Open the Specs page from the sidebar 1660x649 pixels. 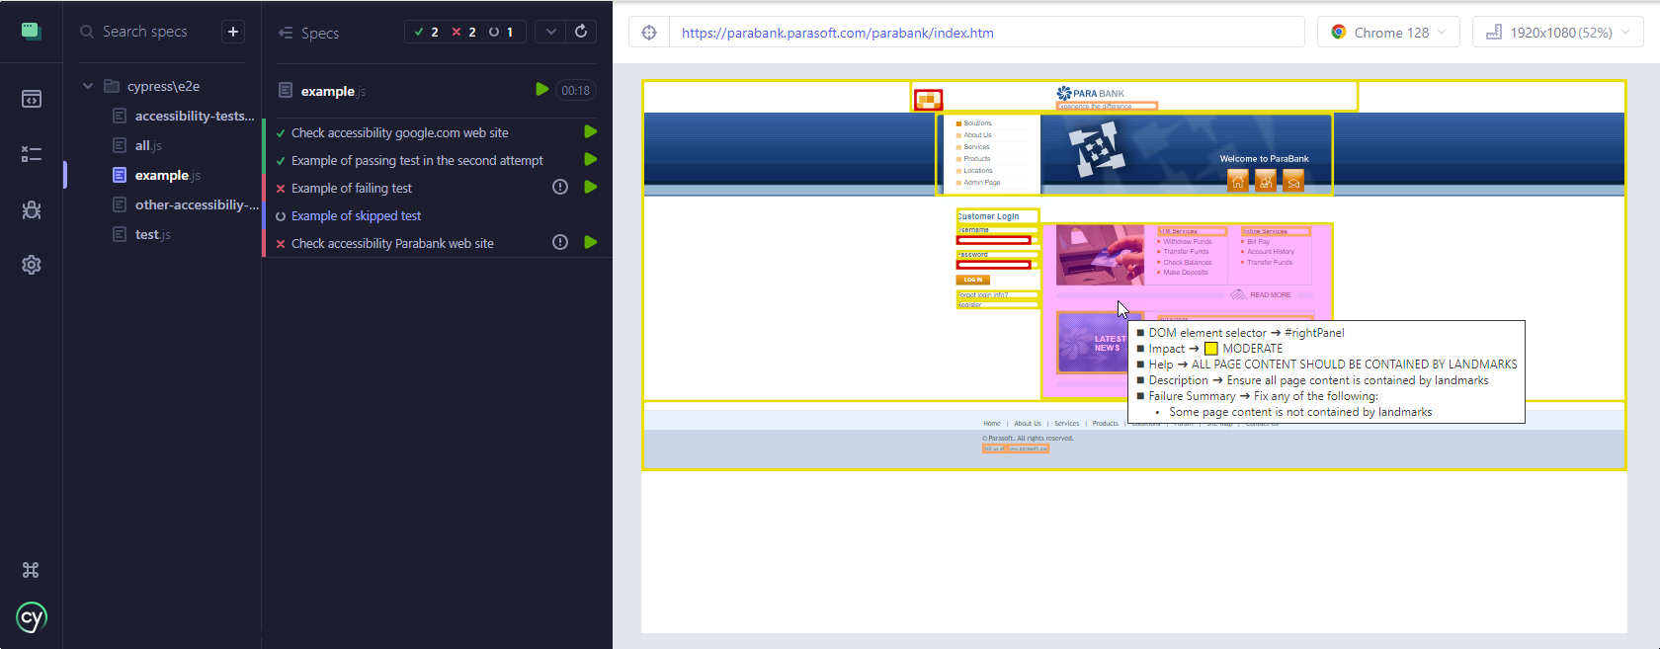coord(32,99)
